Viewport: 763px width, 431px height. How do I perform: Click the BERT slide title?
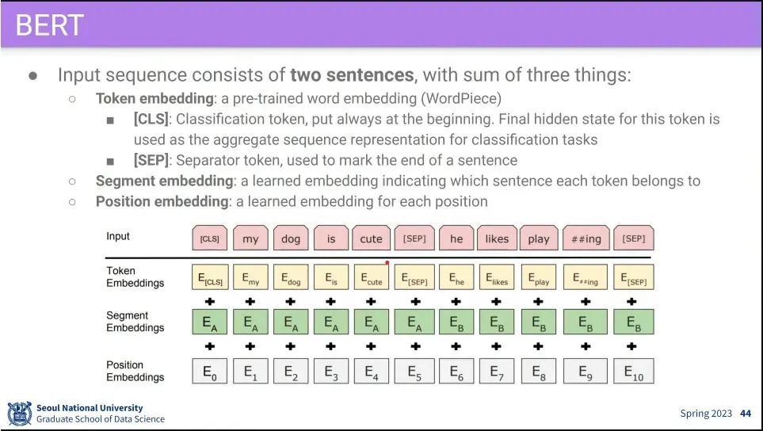[x=49, y=25]
